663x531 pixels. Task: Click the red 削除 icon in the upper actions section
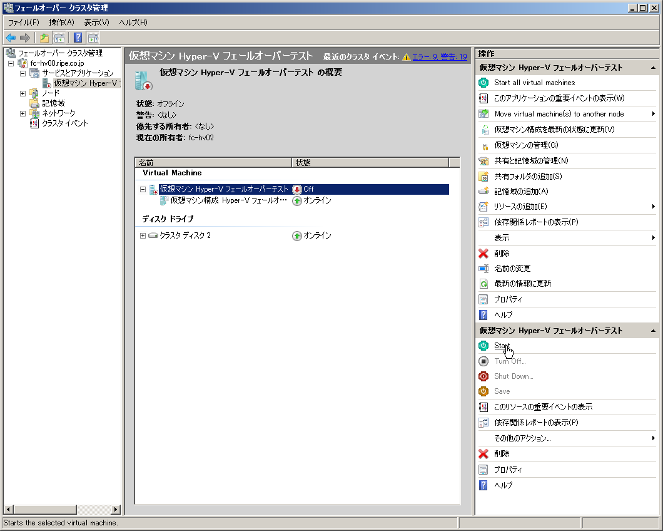coord(483,253)
